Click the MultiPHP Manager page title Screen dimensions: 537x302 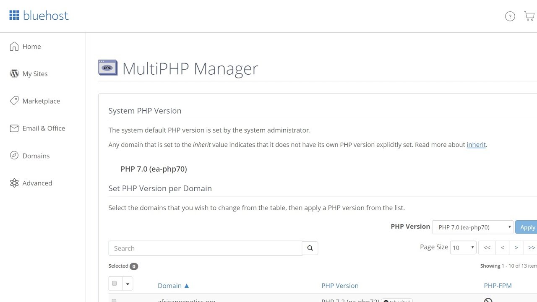pyautogui.click(x=190, y=68)
